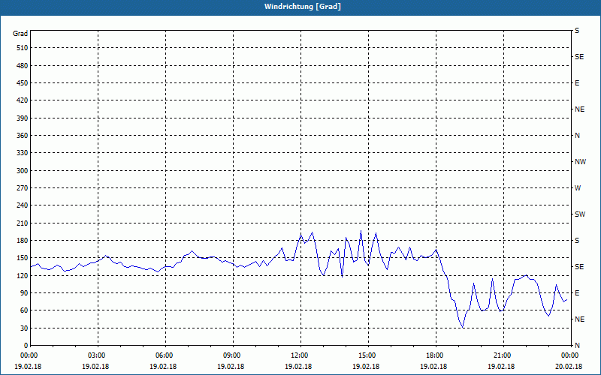Image resolution: width=601 pixels, height=375 pixels.
Task: Click the 300 y-axis value
Action: pyautogui.click(x=23, y=171)
